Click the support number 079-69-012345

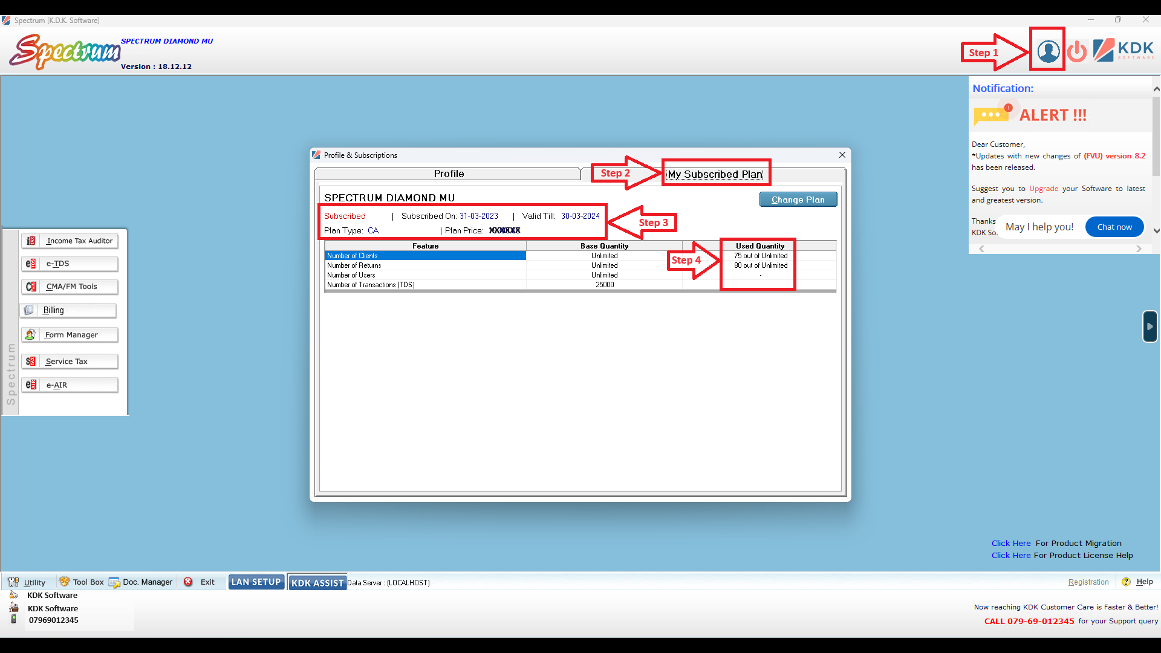1041,621
